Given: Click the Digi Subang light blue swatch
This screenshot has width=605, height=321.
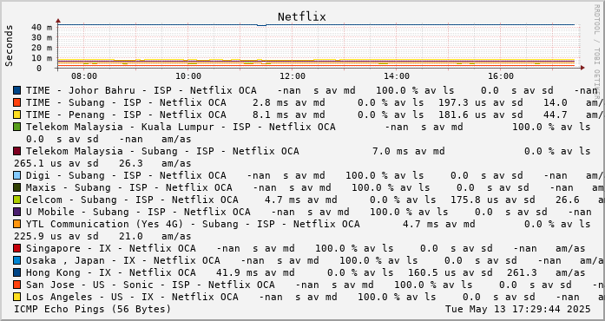Looking at the screenshot, I should [x=17, y=175].
